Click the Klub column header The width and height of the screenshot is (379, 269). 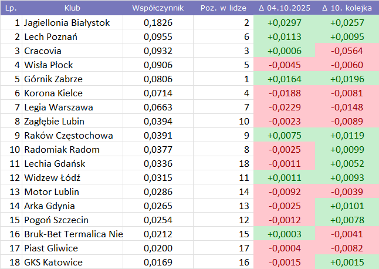tap(73, 9)
